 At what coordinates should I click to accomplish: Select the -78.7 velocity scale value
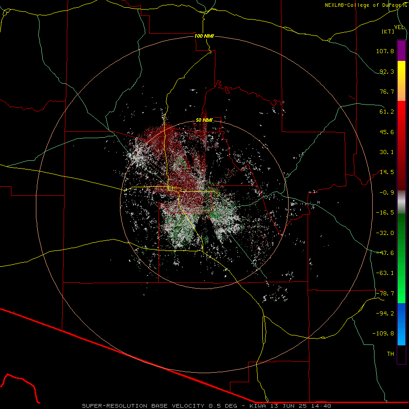tap(385, 294)
